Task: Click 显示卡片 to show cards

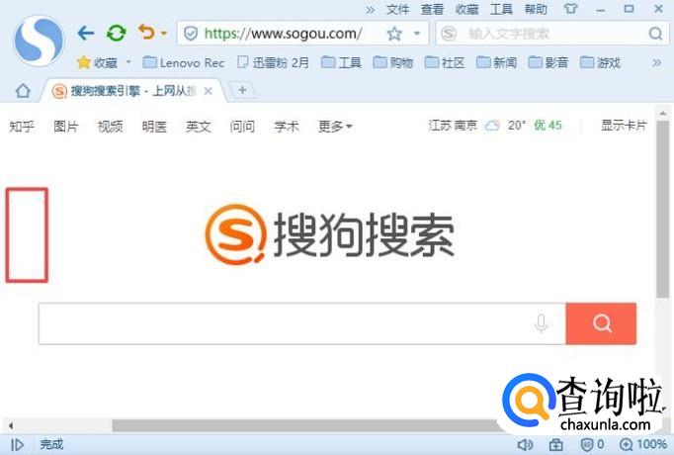Action: click(x=624, y=126)
